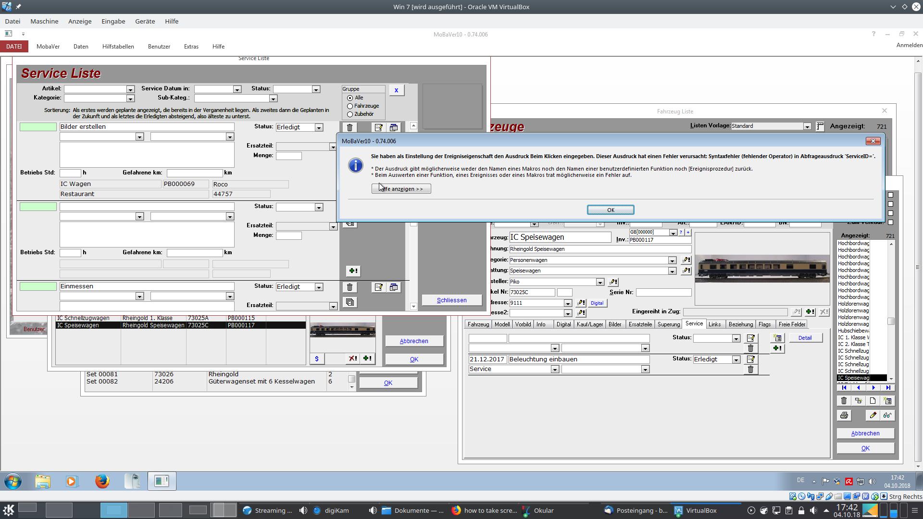
Task: Open Firefox from the Windows 7 taskbar
Action: click(x=102, y=481)
